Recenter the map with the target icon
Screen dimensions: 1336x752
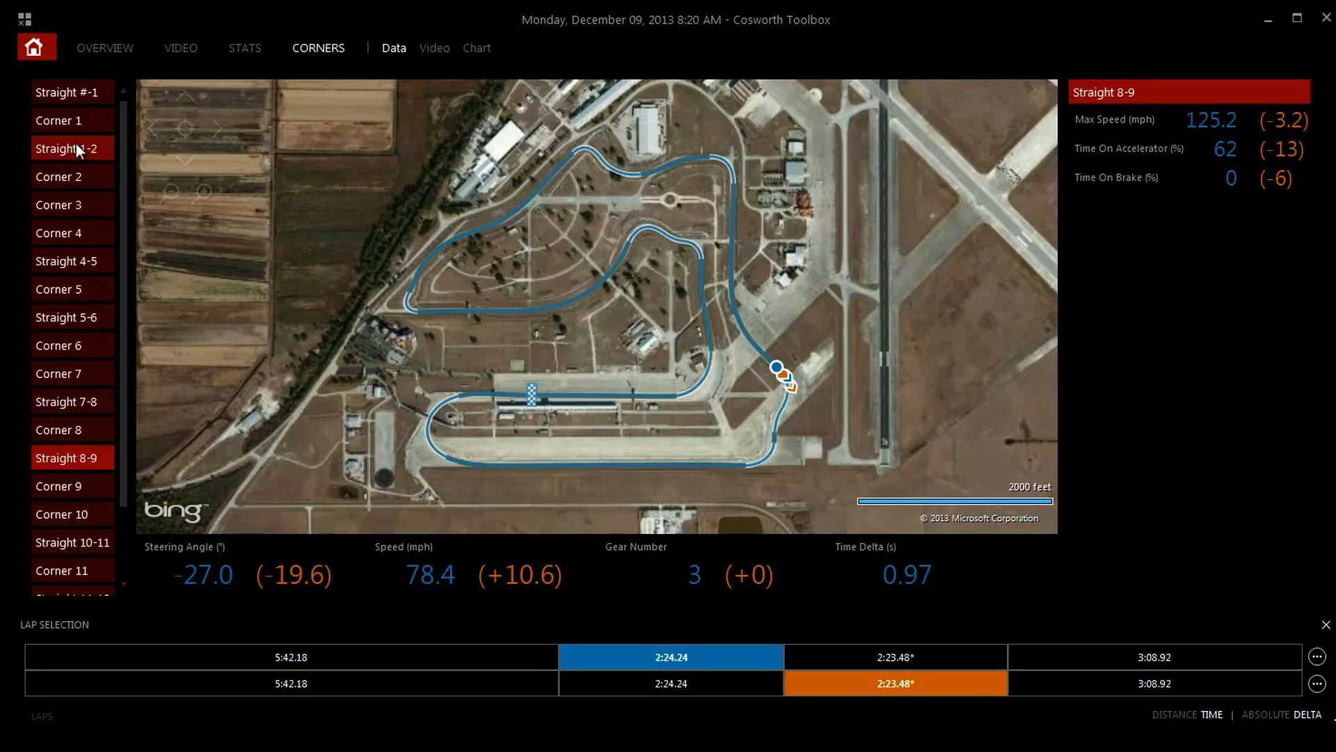[184, 127]
